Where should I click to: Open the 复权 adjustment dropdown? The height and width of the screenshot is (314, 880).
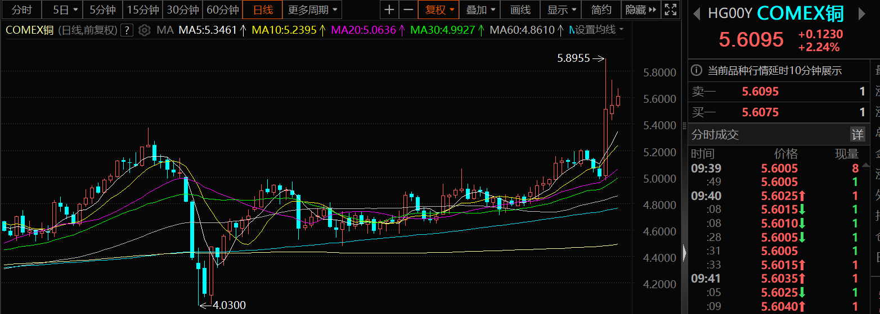(439, 10)
